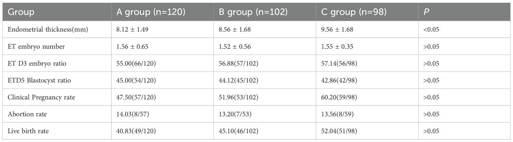This screenshot has width=513, height=142.
Task: Select the B group (n=102) header
Action: point(253,12)
